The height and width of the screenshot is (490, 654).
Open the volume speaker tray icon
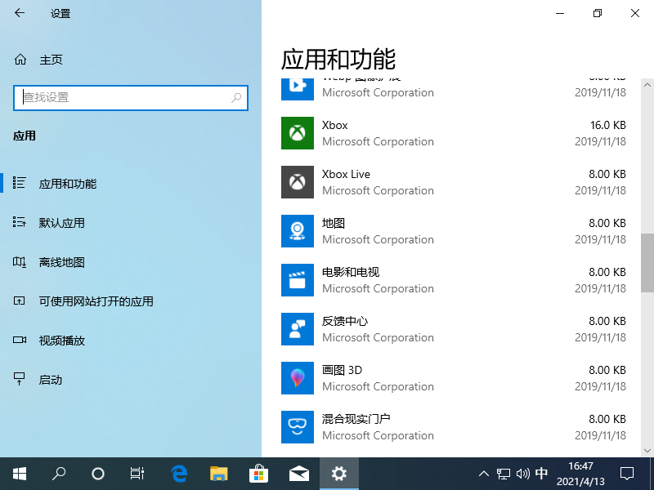tap(522, 474)
